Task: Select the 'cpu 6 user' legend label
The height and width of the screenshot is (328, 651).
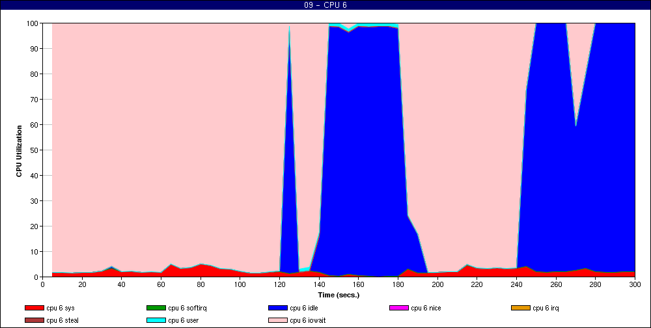Action: click(x=184, y=321)
